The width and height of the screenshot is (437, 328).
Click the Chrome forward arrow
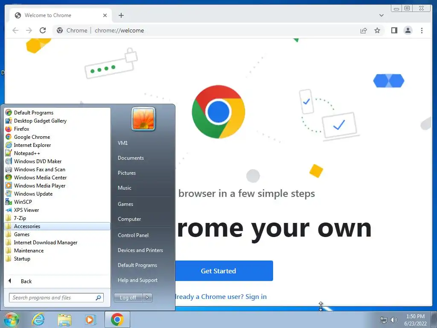point(29,30)
